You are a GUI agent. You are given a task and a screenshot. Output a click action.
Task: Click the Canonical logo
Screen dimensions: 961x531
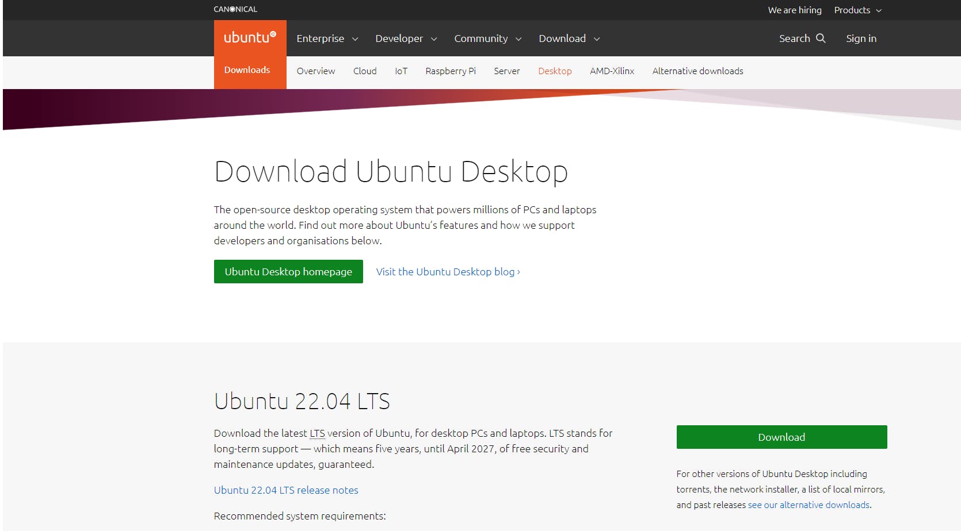[x=235, y=9]
